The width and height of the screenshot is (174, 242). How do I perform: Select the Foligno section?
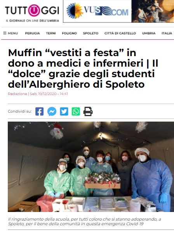point(69,33)
